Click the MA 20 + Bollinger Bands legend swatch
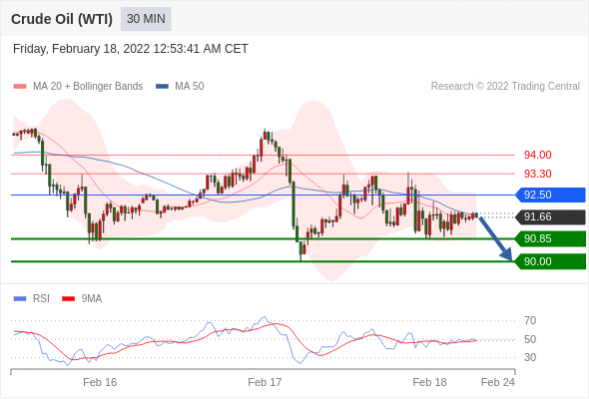This screenshot has width=589, height=399. click(x=20, y=87)
